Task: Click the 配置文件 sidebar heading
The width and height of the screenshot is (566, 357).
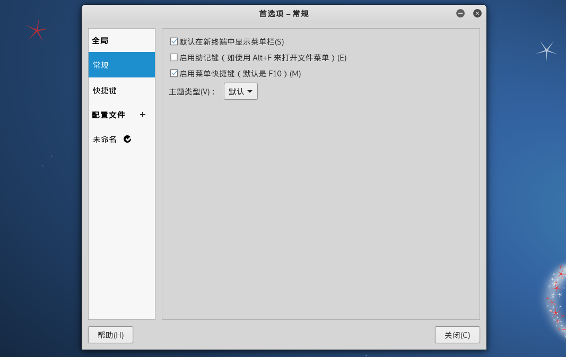Action: (x=109, y=115)
